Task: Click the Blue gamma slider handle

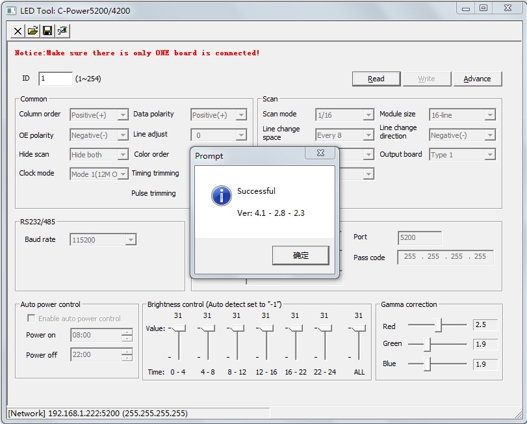Action: tap(427, 364)
